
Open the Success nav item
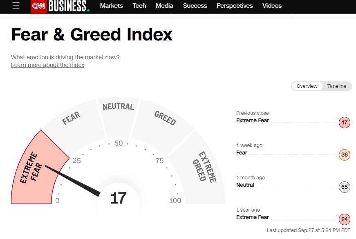coord(195,6)
